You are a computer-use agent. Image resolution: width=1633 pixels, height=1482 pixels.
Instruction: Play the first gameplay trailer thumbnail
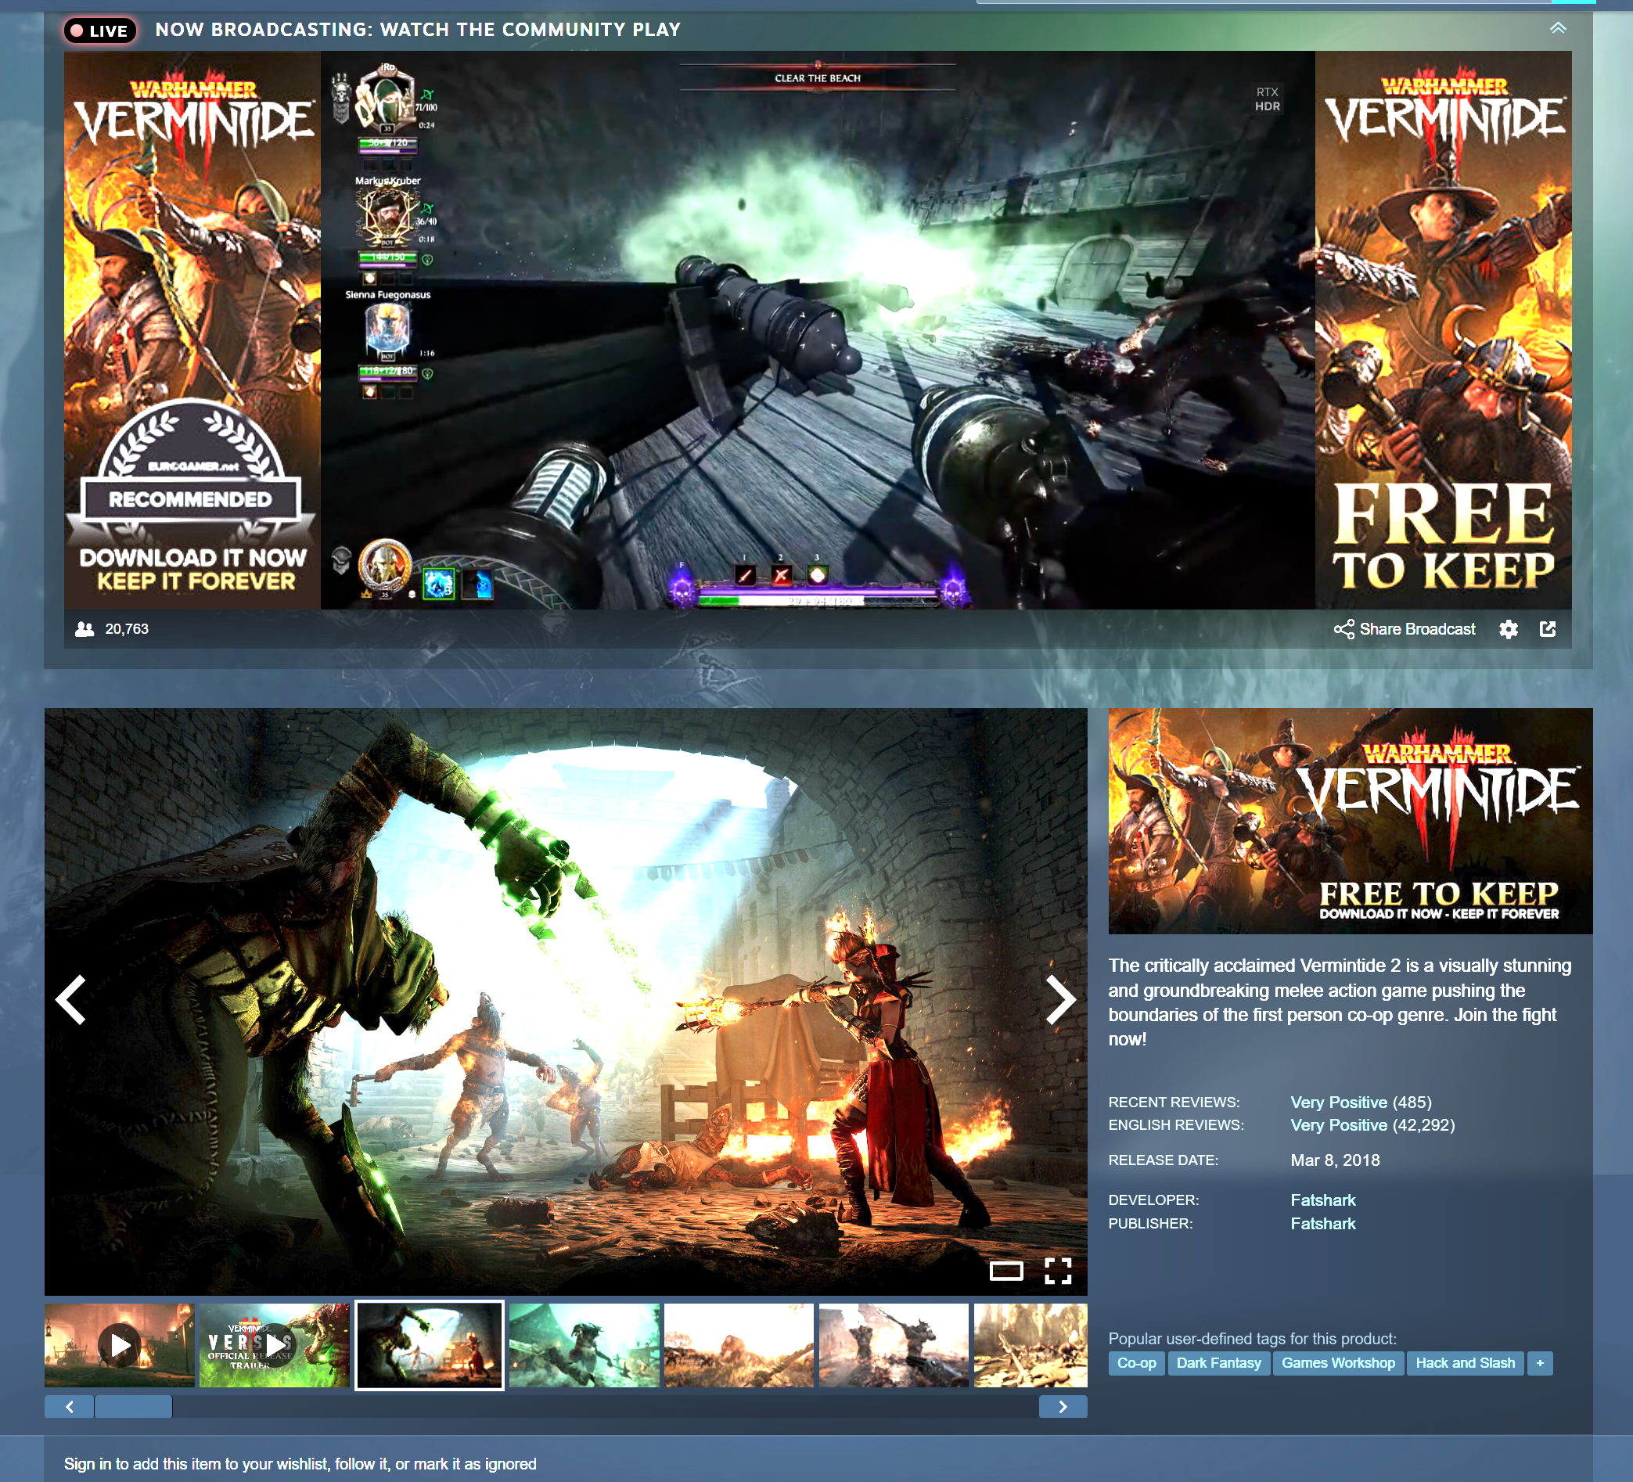119,1345
